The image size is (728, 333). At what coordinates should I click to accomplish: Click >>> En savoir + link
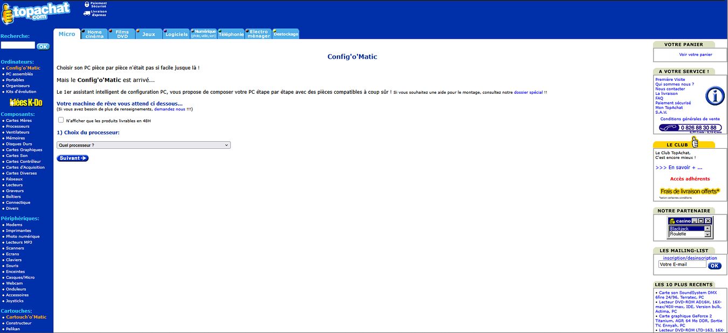click(x=679, y=168)
